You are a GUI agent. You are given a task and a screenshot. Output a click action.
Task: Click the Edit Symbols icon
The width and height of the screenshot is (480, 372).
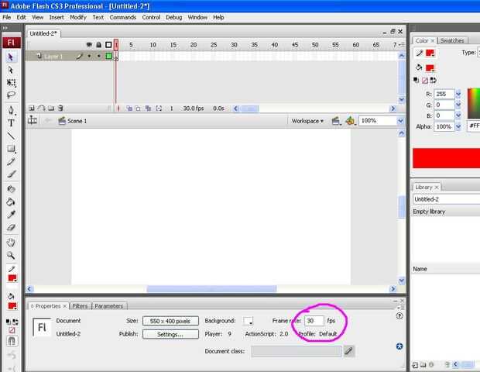[x=350, y=121]
